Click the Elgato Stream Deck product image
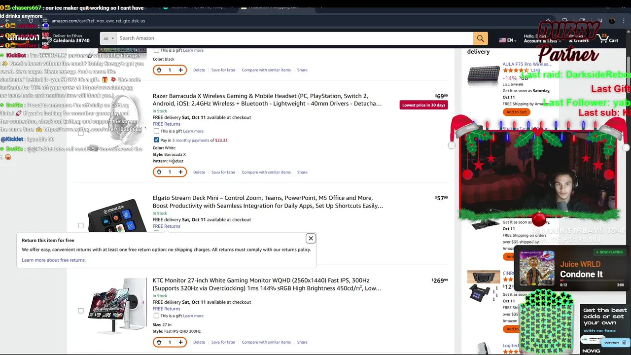Image resolution: width=631 pixels, height=355 pixels. 117,215
